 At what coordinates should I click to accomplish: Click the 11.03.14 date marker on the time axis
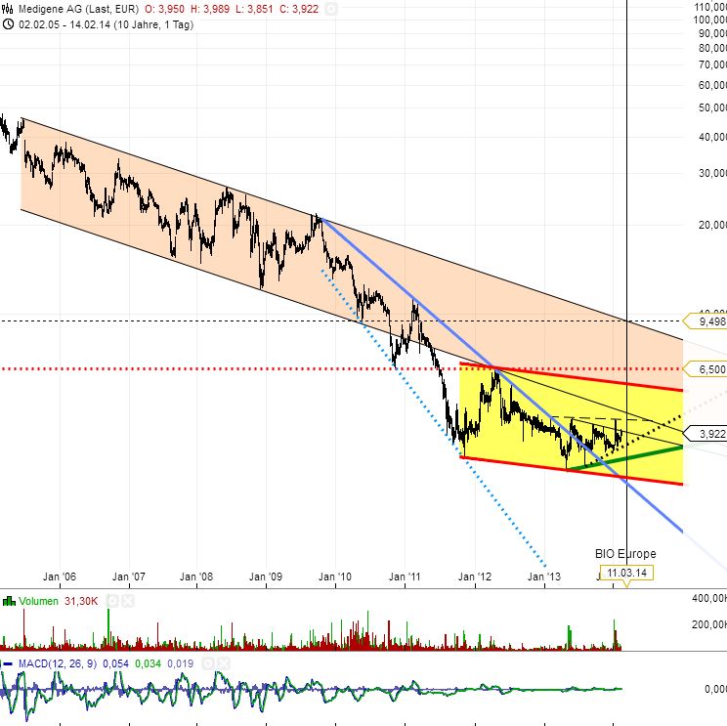click(627, 573)
